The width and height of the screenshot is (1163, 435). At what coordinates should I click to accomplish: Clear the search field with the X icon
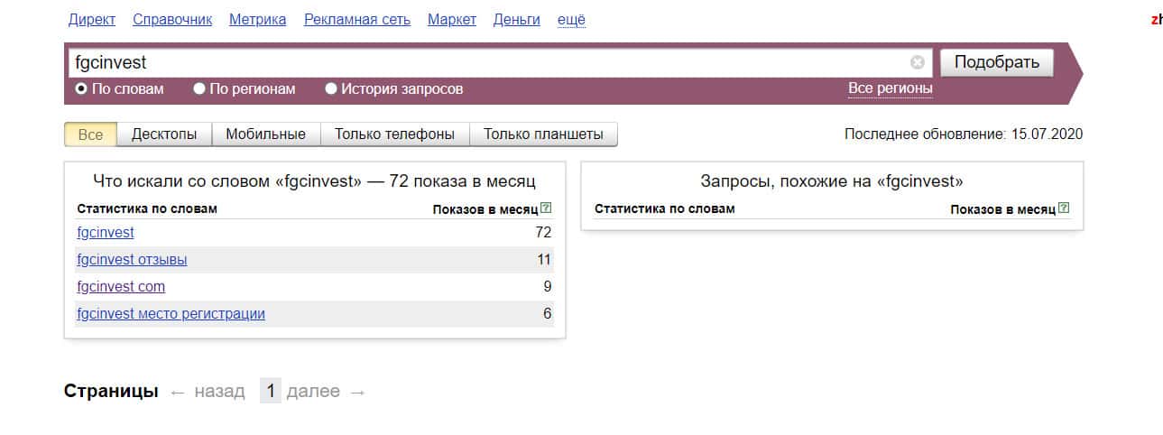917,62
